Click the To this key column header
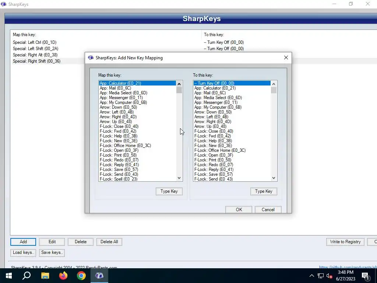The image size is (377, 283). 289,35
